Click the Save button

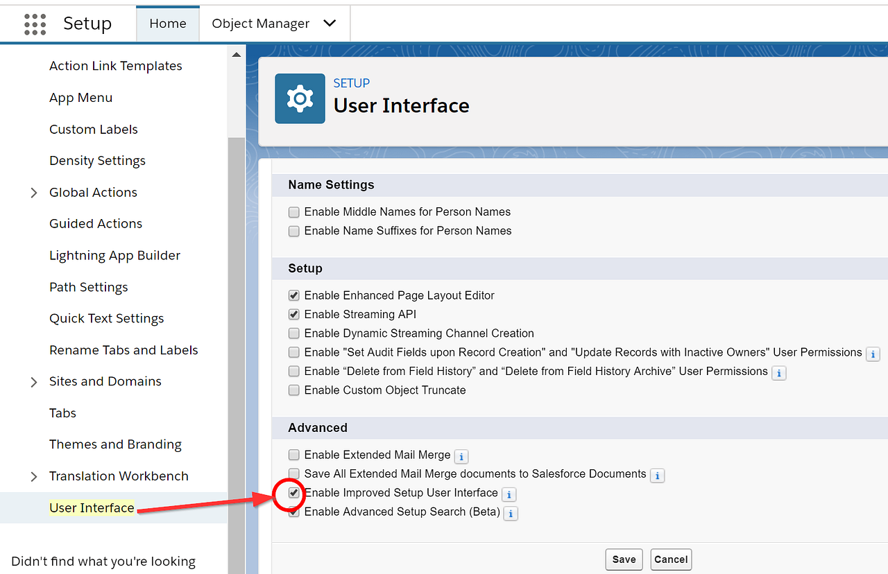623,559
